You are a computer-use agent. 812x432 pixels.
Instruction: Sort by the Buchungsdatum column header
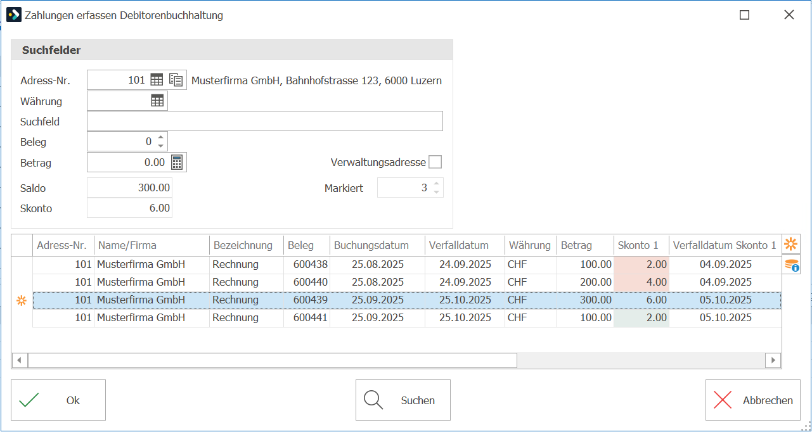pyautogui.click(x=377, y=245)
